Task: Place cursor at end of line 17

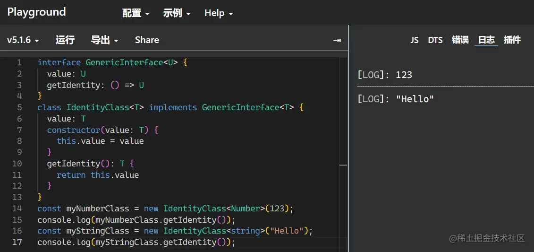Action: point(236,242)
